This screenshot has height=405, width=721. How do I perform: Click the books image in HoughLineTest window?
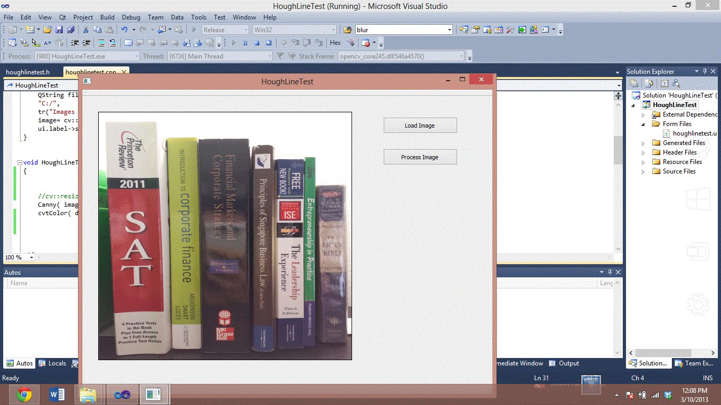(x=225, y=236)
